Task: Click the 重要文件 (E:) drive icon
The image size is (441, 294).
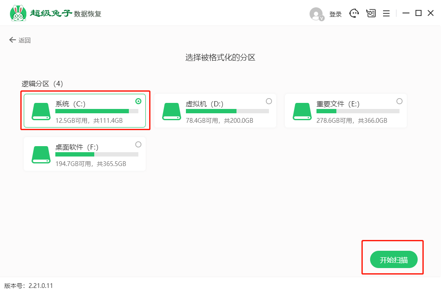Action: 302,112
